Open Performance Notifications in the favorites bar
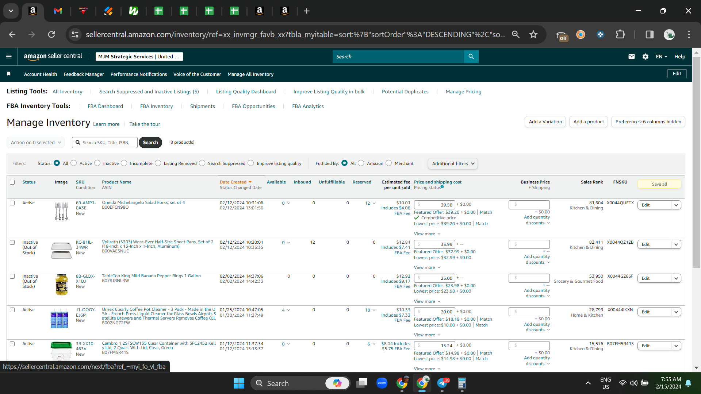The image size is (701, 394). coord(139,74)
